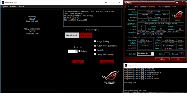Click the Time:178.708 value
187x99 pixels.
(32, 34)
